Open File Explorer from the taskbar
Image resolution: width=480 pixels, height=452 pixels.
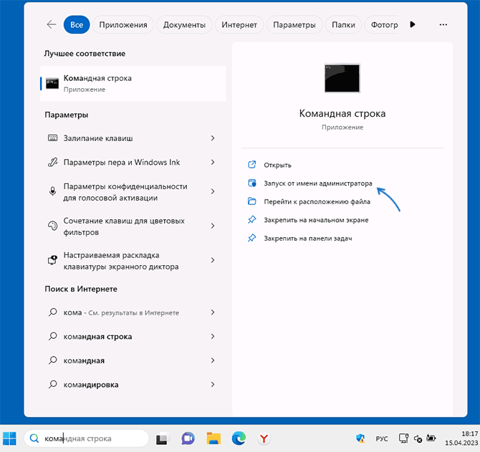(x=213, y=438)
